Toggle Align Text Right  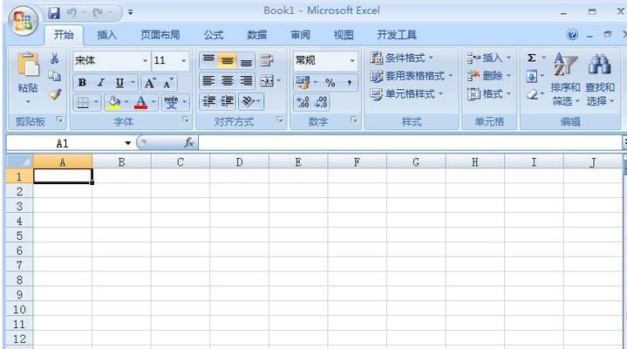246,81
